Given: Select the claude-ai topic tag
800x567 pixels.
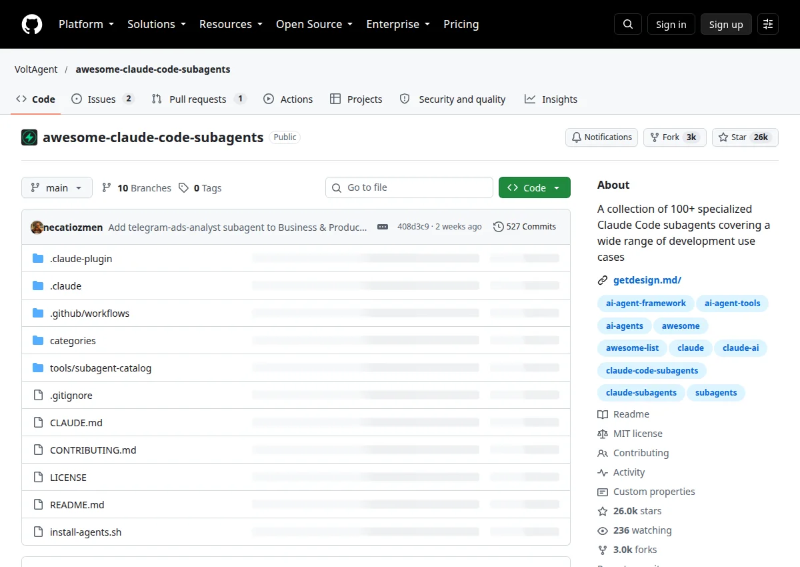Looking at the screenshot, I should tap(741, 348).
